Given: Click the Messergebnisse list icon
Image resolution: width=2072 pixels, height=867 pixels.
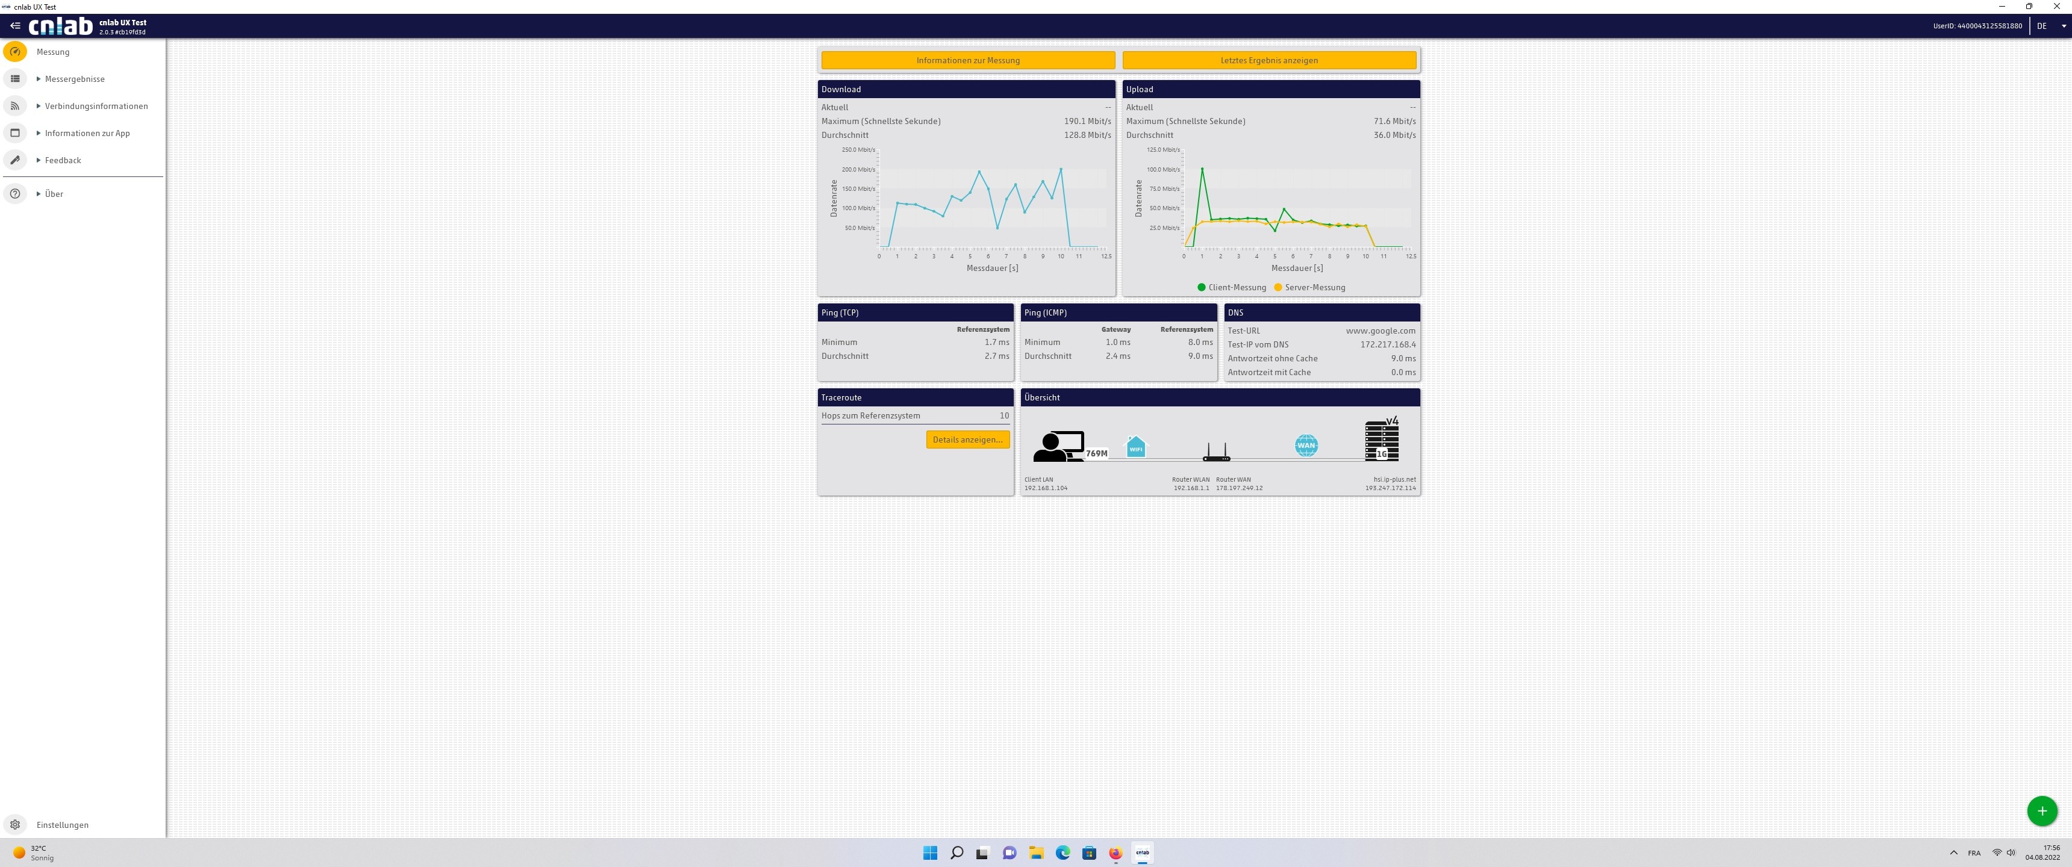Looking at the screenshot, I should [15, 79].
